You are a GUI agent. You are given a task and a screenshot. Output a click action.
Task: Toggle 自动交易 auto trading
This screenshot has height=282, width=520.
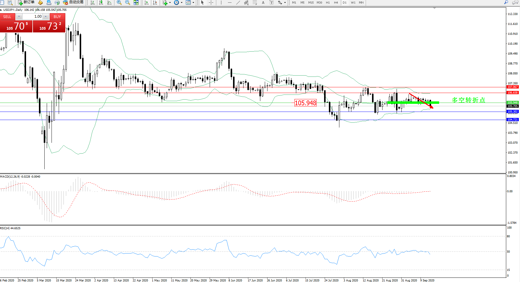[x=73, y=2]
